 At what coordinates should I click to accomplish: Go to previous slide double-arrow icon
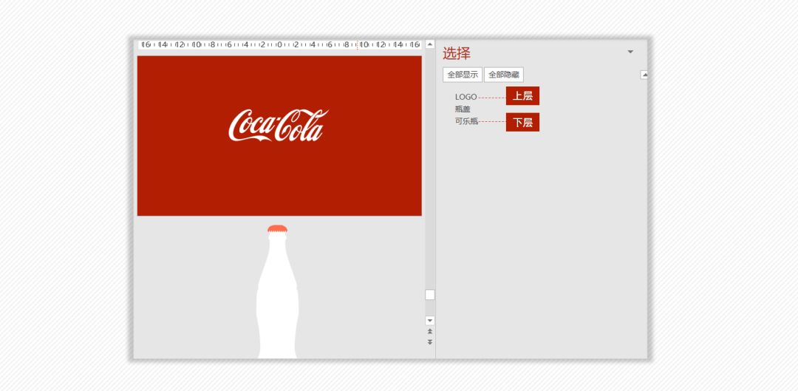pyautogui.click(x=429, y=331)
